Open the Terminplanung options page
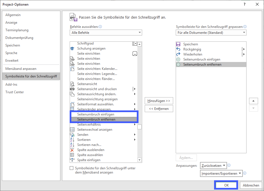264x191 pixels. (31, 30)
